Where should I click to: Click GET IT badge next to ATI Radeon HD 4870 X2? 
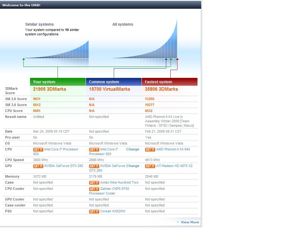150,166
